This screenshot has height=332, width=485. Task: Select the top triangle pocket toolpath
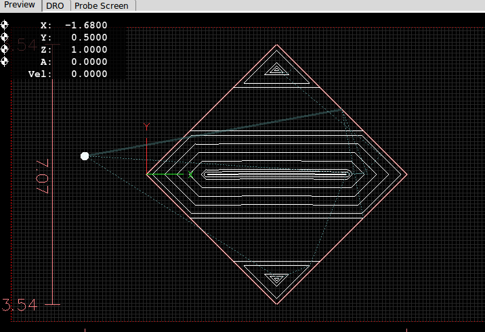coord(276,70)
